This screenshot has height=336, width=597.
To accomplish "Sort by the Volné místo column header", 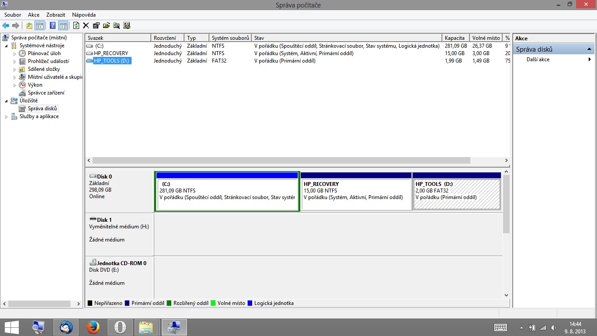I will pyautogui.click(x=486, y=38).
